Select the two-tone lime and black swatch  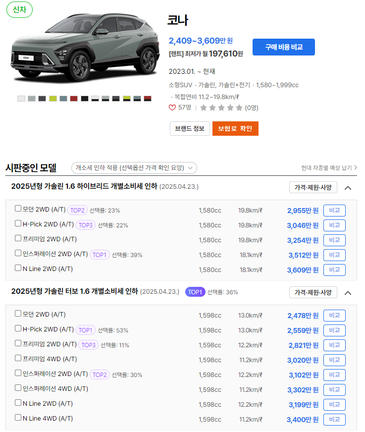[127, 99]
